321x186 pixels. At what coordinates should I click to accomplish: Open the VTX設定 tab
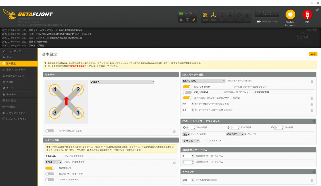click(19, 106)
